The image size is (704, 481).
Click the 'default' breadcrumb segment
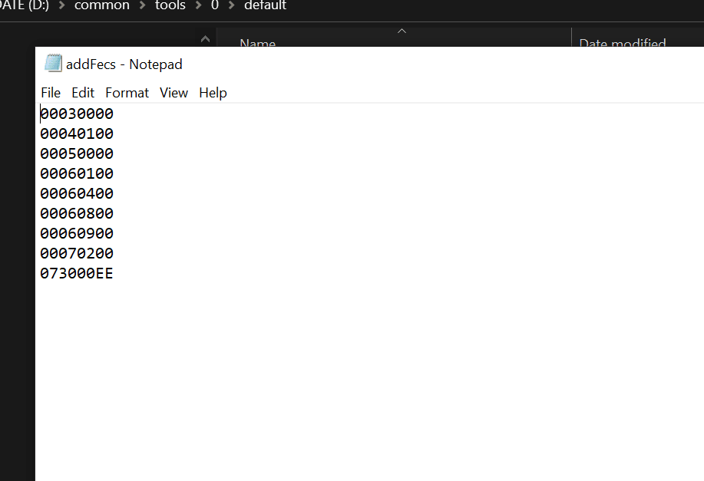(x=265, y=6)
